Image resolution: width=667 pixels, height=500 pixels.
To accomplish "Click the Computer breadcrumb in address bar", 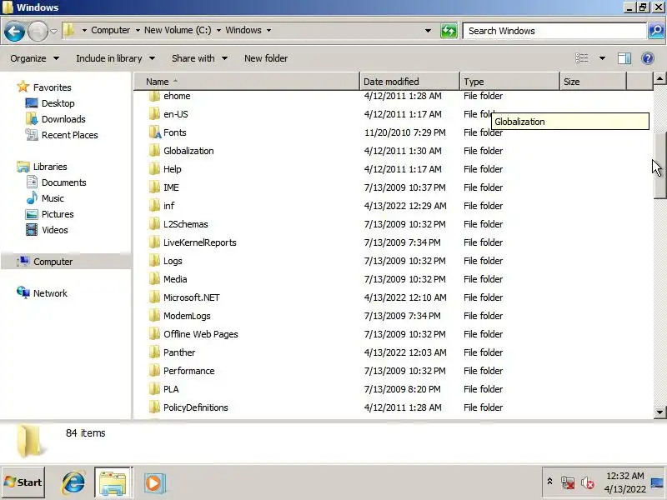I will pyautogui.click(x=111, y=30).
